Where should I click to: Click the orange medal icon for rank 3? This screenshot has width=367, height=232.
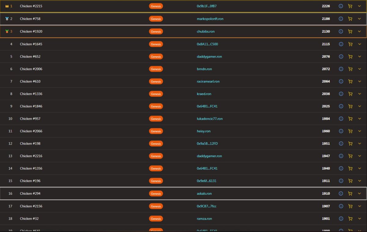(x=7, y=31)
